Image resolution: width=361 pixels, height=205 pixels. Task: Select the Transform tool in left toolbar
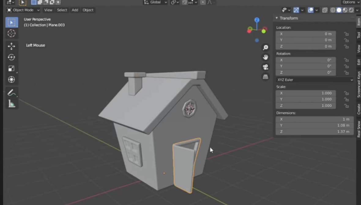click(x=12, y=79)
